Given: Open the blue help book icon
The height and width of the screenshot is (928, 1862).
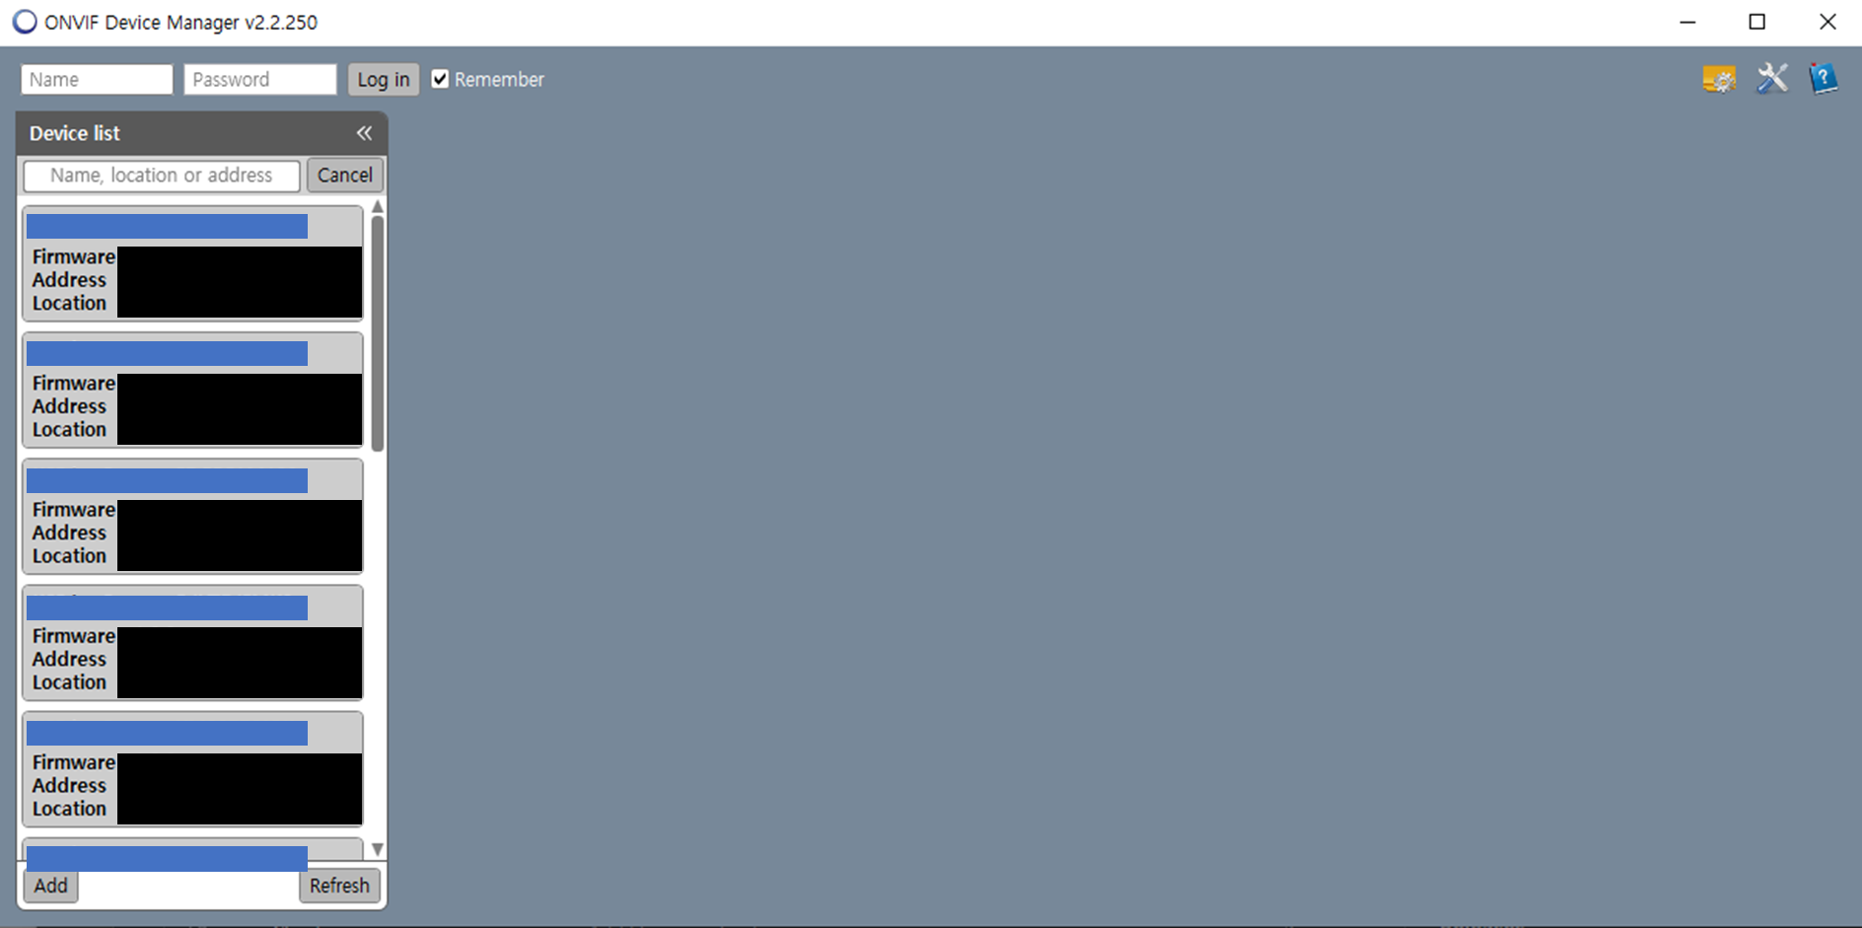Looking at the screenshot, I should click(1824, 78).
